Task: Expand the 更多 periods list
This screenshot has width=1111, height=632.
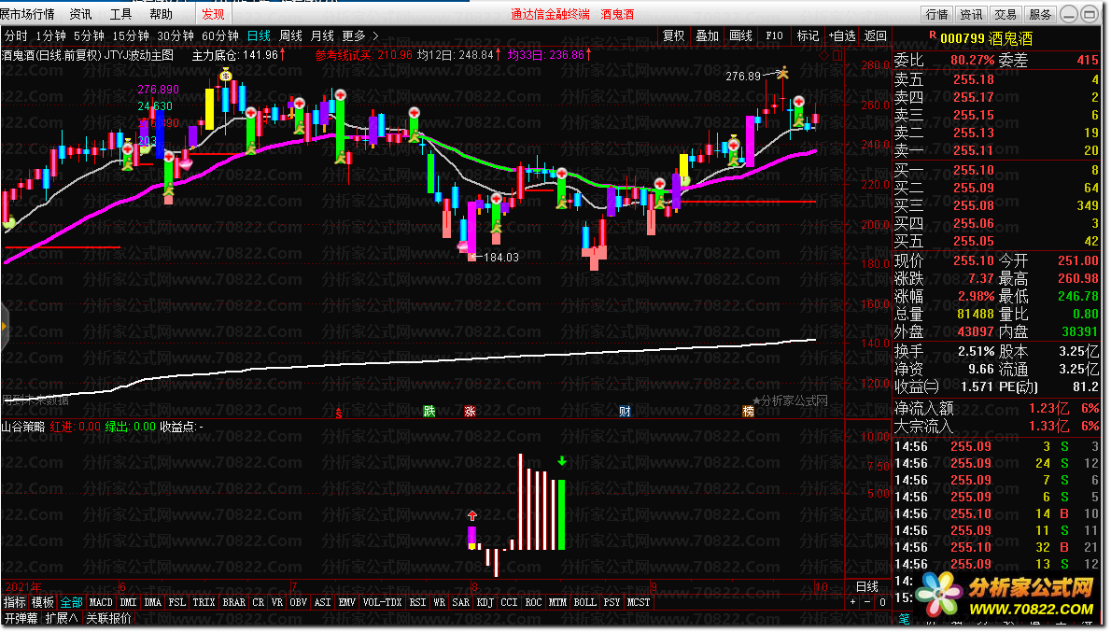Action: pos(360,36)
